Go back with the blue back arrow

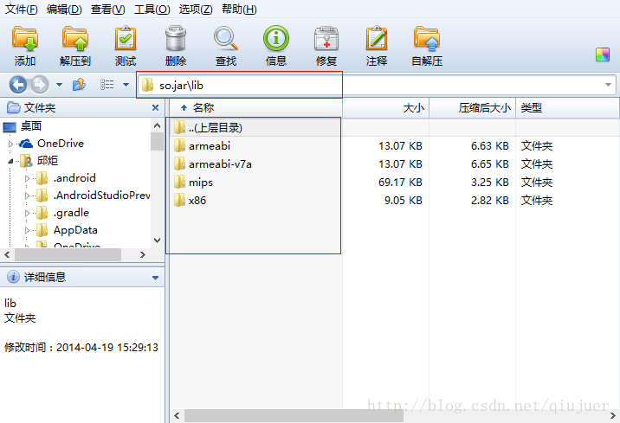coord(18,85)
